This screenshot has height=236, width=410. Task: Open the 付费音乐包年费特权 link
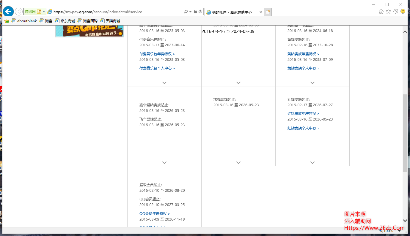coord(157,54)
